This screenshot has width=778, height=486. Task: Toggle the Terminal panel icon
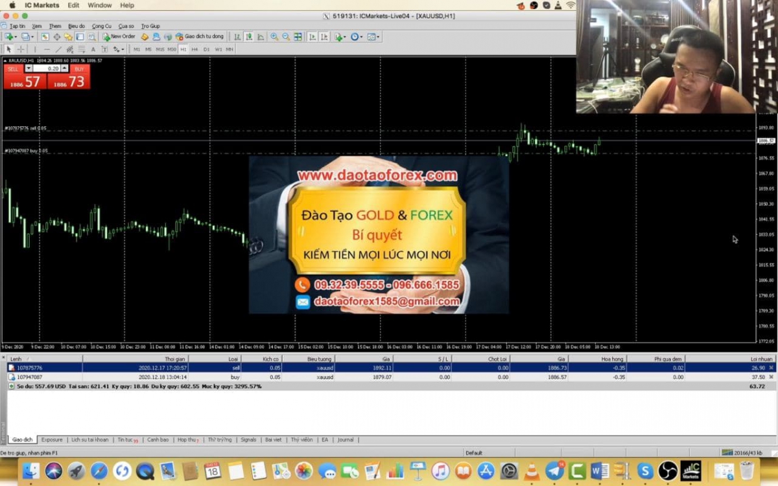pos(80,36)
